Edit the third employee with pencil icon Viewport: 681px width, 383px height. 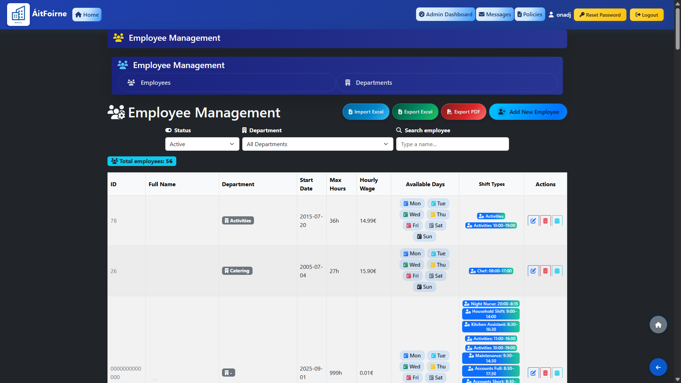533,373
